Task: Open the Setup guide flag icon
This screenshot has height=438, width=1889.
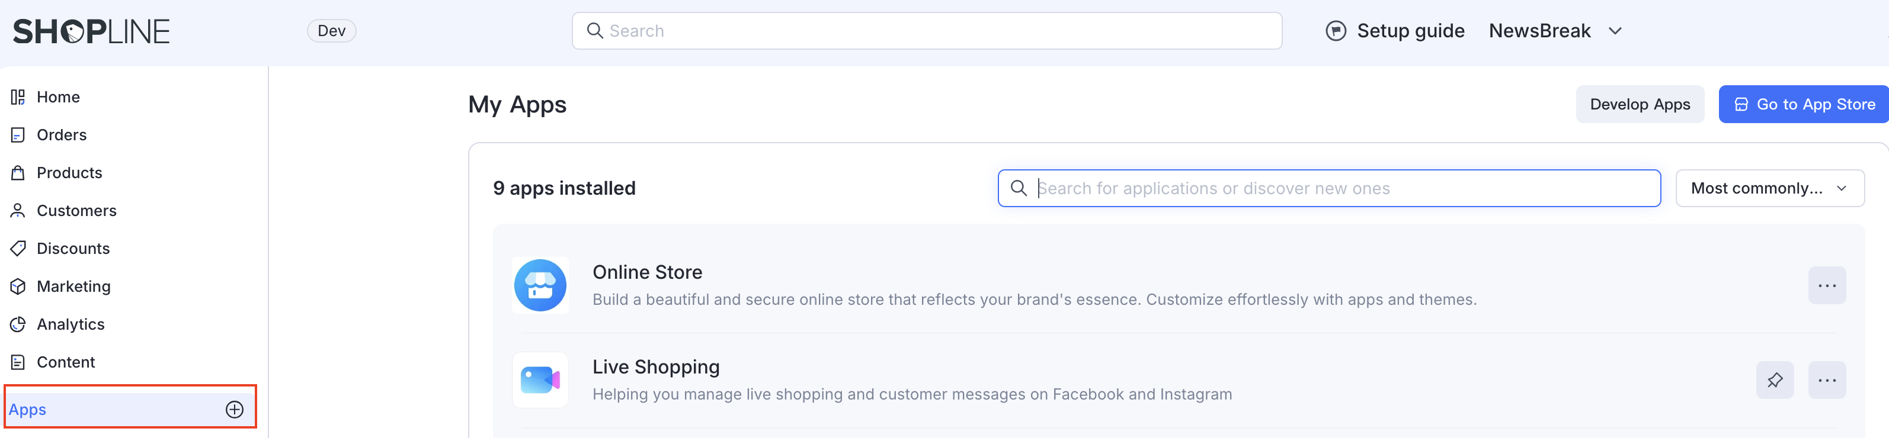Action: pos(1336,31)
